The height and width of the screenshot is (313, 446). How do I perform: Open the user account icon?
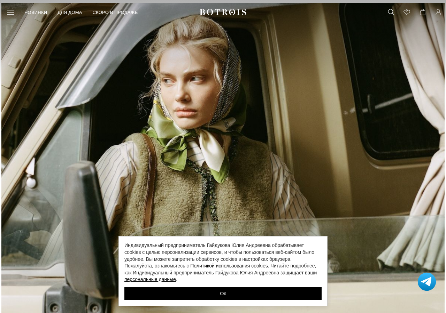pyautogui.click(x=438, y=12)
